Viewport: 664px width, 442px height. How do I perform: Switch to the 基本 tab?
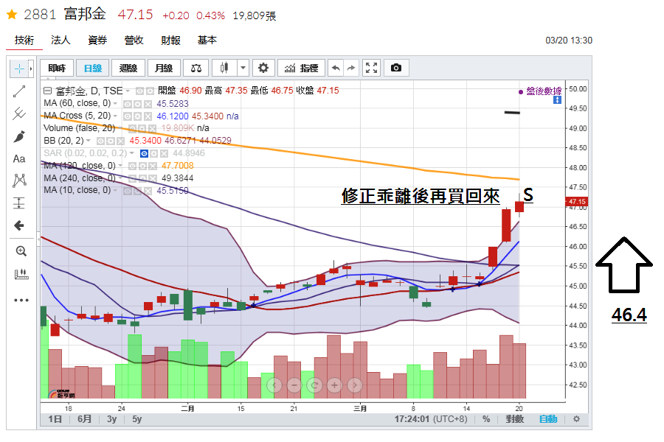point(207,41)
